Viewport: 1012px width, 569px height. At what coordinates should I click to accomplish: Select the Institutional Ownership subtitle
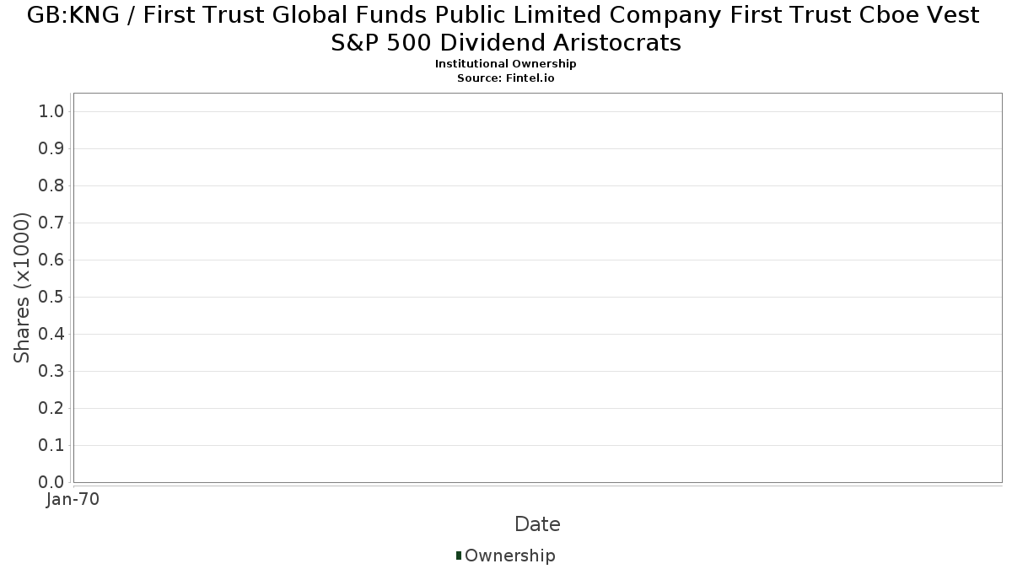(506, 64)
